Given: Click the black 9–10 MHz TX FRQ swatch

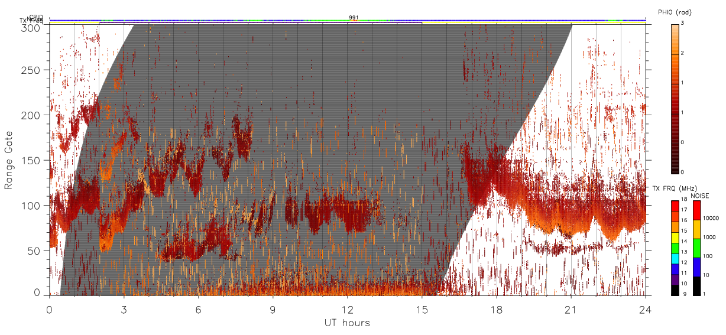Looking at the screenshot, I should click(675, 290).
